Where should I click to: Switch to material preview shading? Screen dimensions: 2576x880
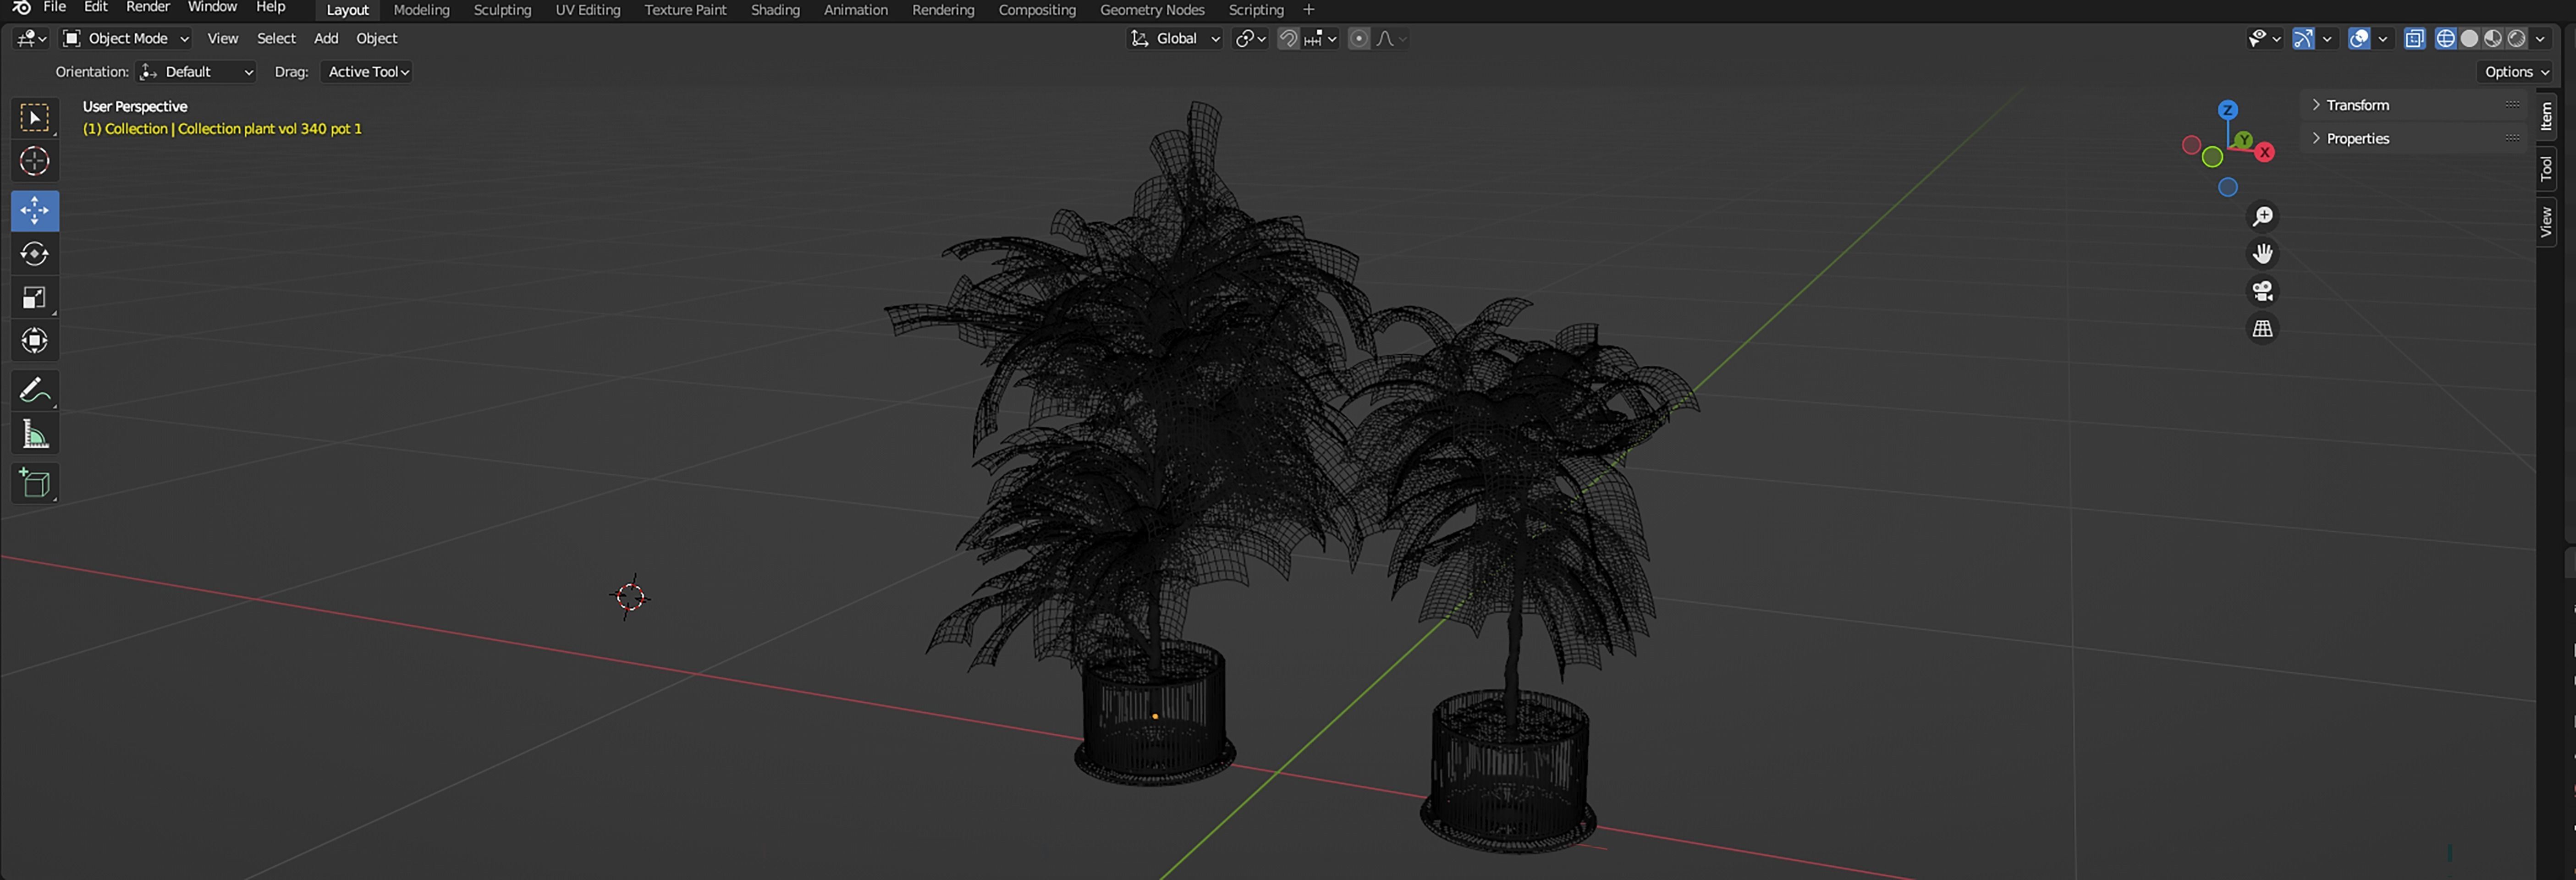click(2493, 38)
